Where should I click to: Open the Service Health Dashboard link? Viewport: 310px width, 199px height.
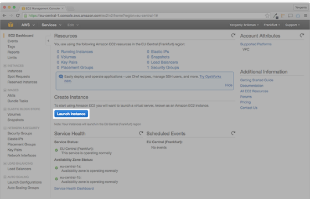(74, 188)
